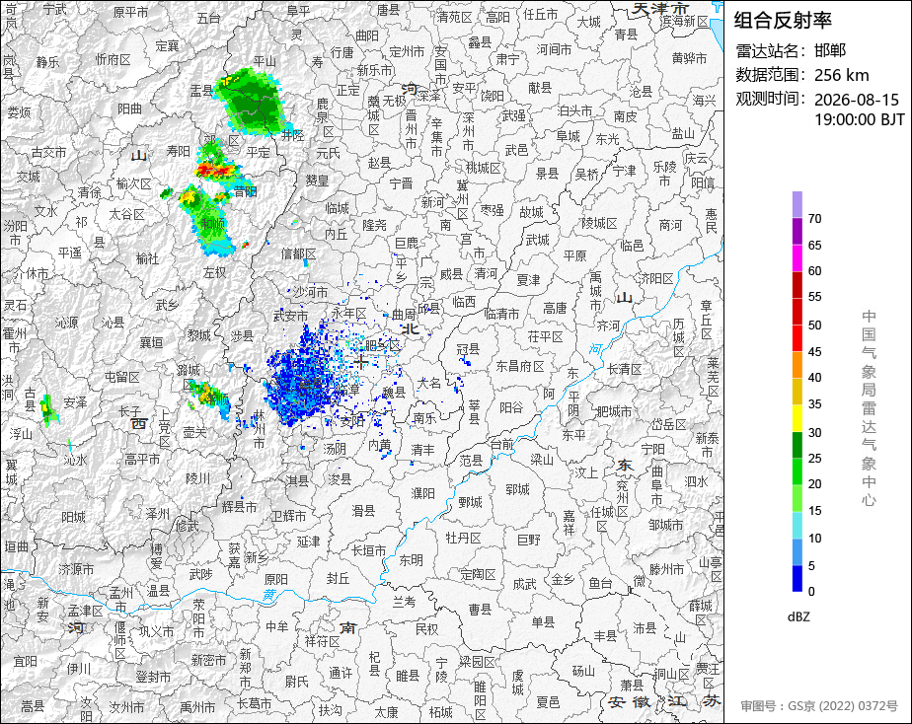Click the 256 km data range value

(x=842, y=76)
